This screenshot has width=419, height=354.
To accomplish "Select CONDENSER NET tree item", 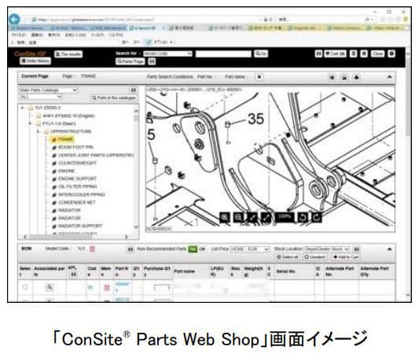I will (74, 202).
